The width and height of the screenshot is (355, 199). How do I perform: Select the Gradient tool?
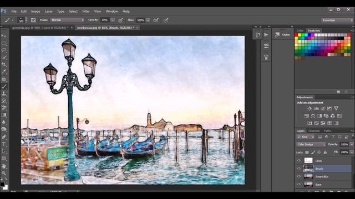coord(4,115)
